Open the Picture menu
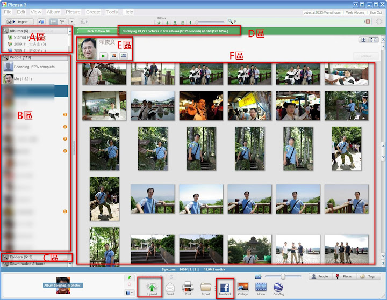The height and width of the screenshot is (300, 387). (x=73, y=12)
